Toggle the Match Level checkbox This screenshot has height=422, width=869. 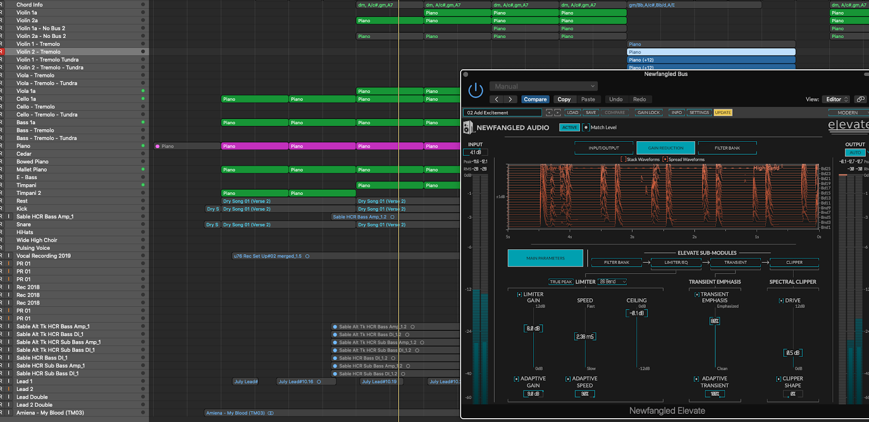coord(586,128)
